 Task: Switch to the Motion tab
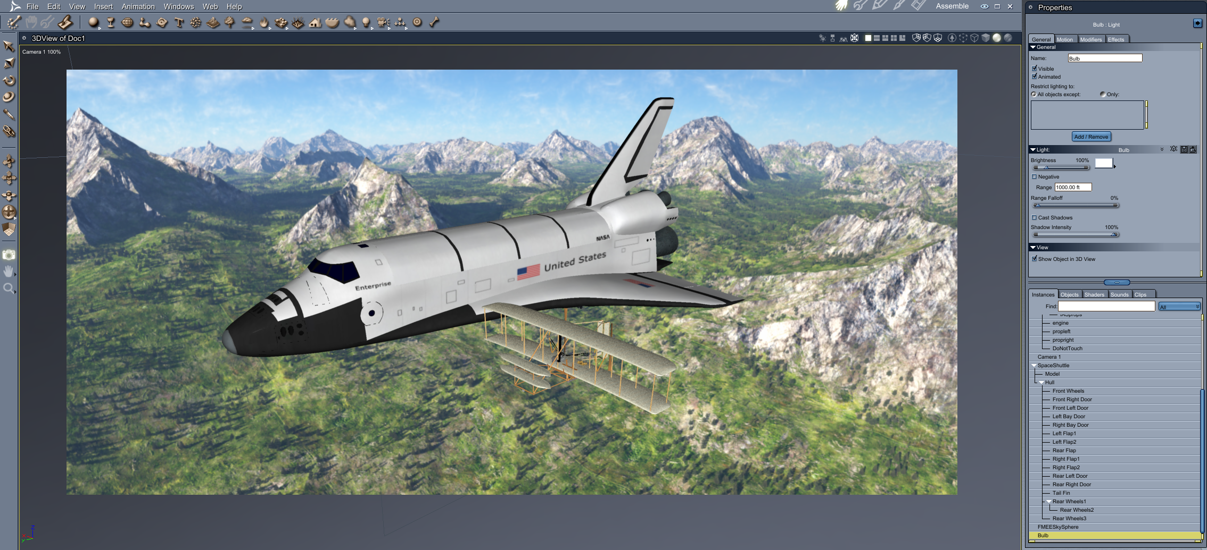tap(1065, 39)
